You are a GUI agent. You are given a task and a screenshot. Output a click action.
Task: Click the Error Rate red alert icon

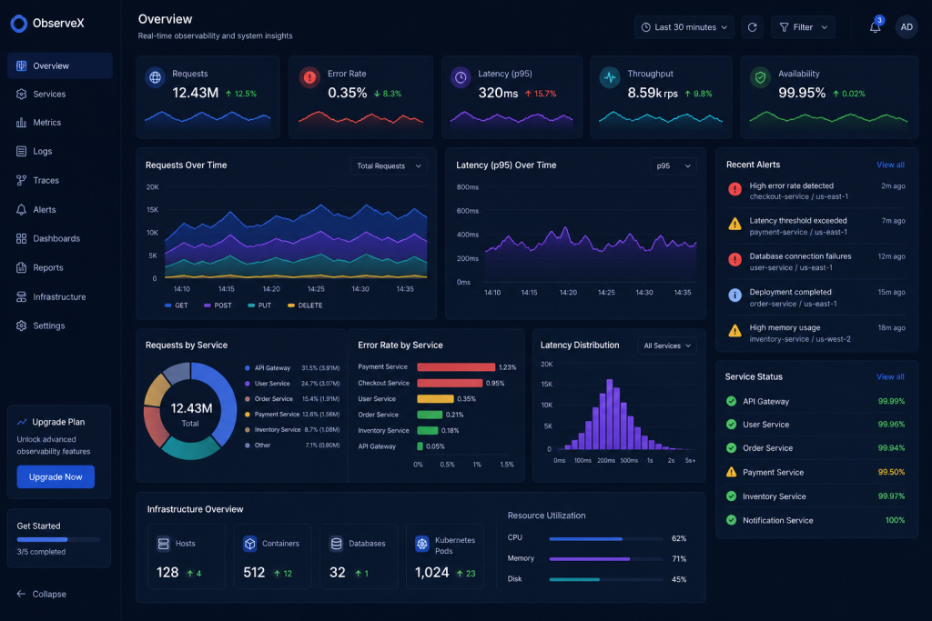click(309, 77)
